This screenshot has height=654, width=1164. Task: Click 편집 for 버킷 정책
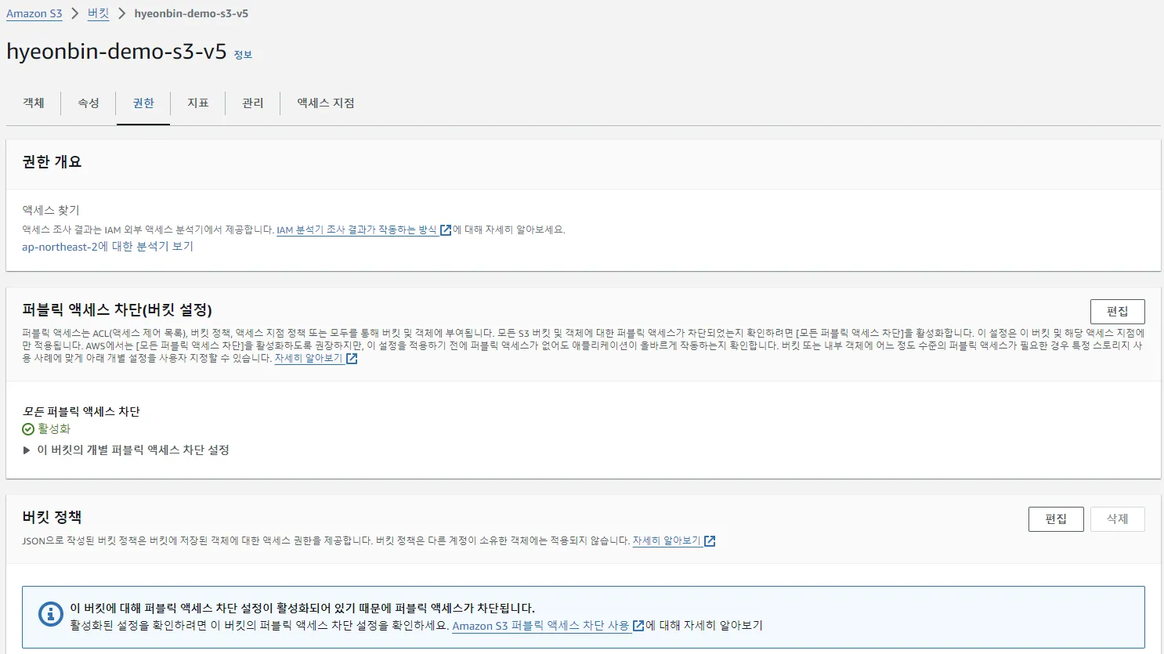point(1056,519)
